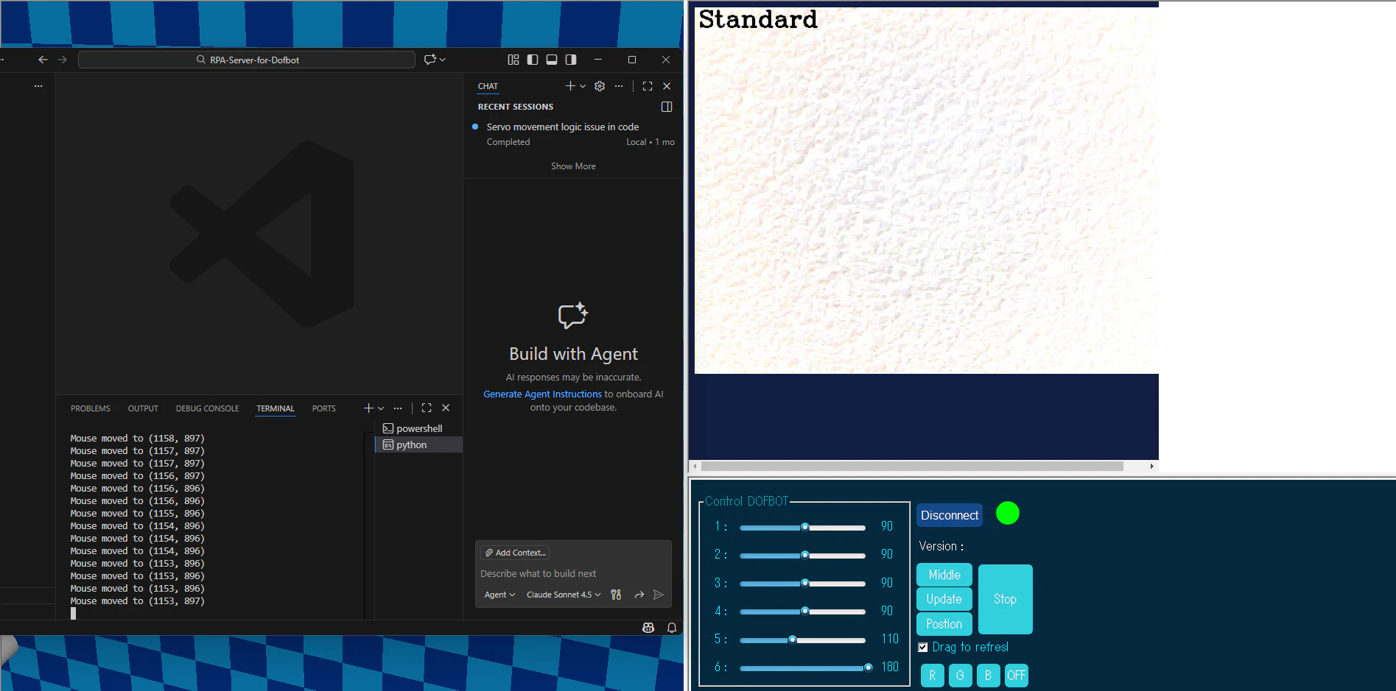Switch to the PROBLEMS tab
This screenshot has width=1396, height=691.
[91, 408]
